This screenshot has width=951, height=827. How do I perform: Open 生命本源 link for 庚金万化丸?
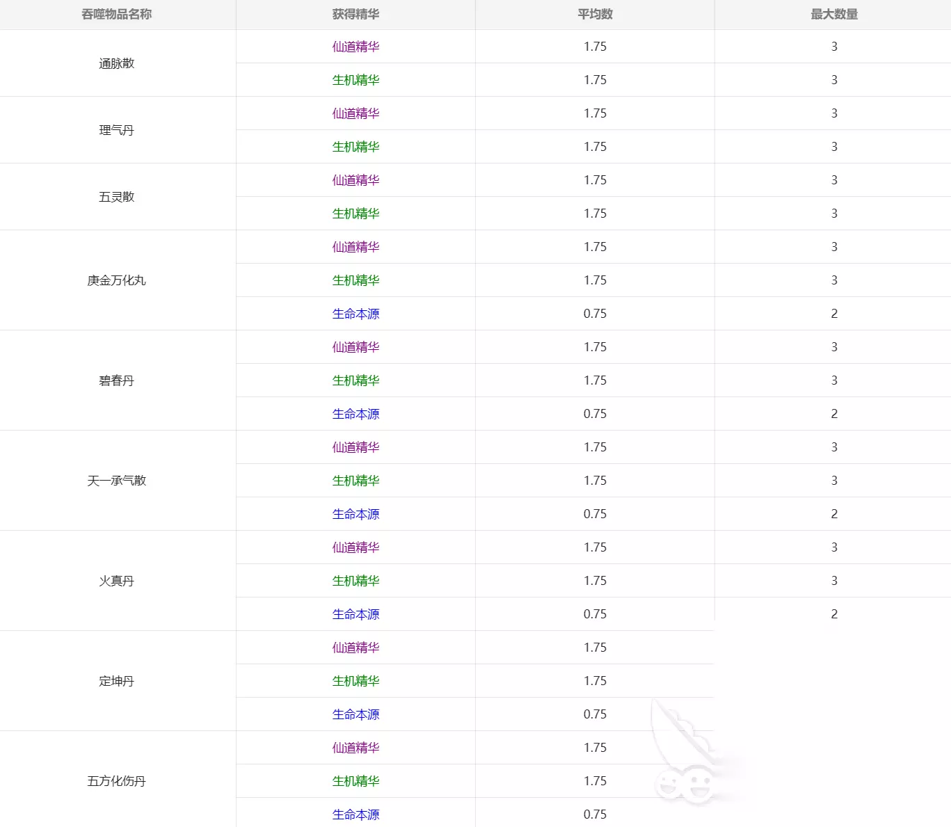pos(355,314)
